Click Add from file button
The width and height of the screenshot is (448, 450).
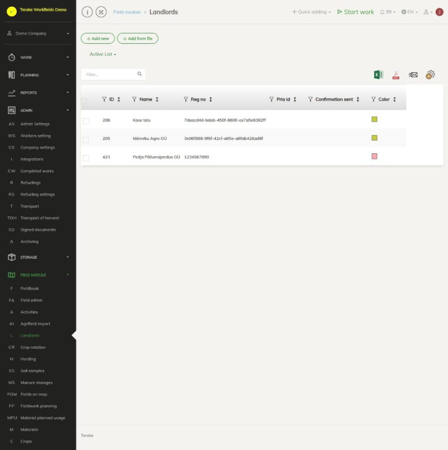(x=138, y=39)
